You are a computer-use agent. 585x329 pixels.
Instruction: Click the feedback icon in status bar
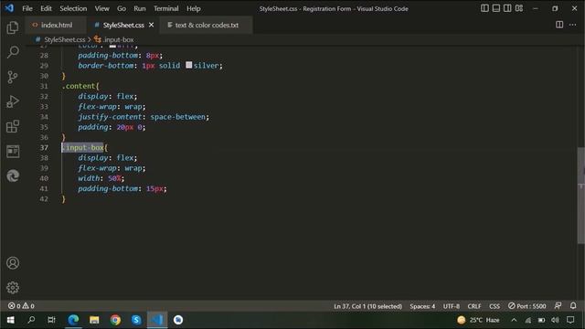[x=558, y=306]
